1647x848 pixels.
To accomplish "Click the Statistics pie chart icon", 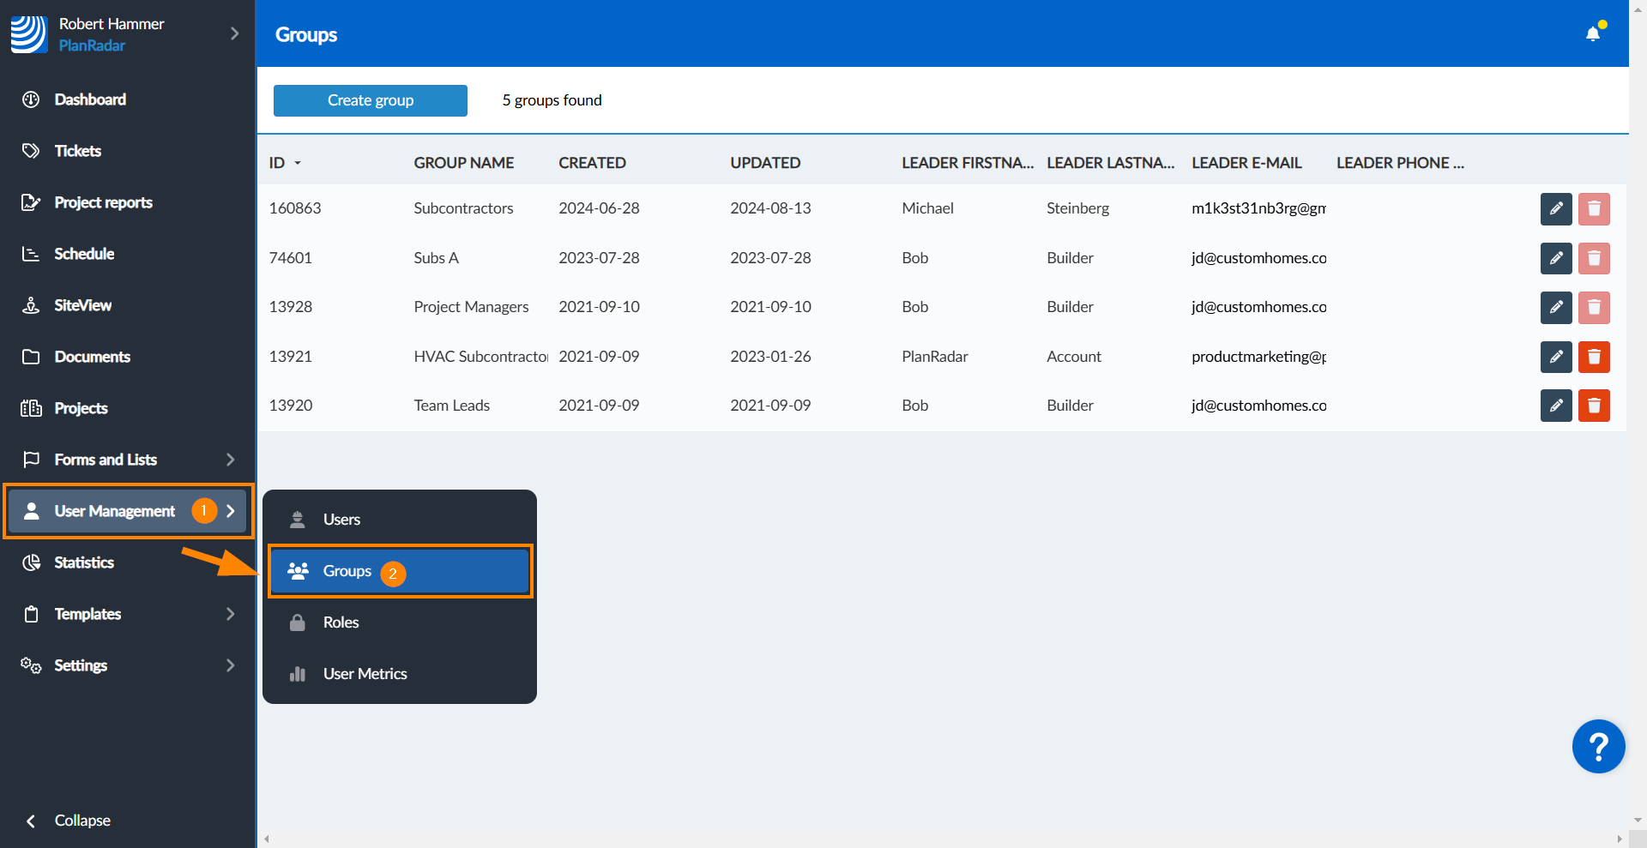I will 31,562.
